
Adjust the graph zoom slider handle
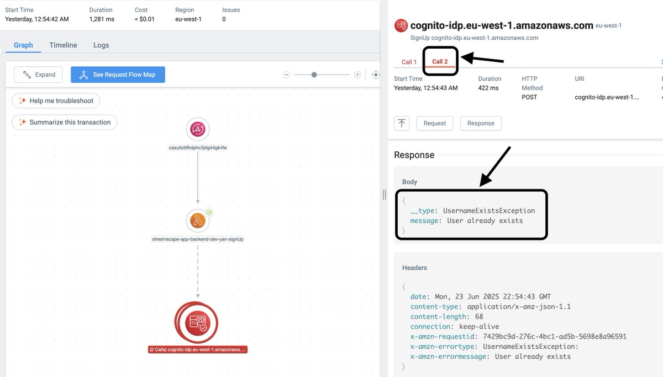click(x=314, y=75)
